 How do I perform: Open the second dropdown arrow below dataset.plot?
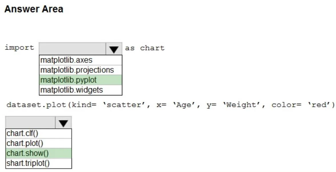[63, 123]
